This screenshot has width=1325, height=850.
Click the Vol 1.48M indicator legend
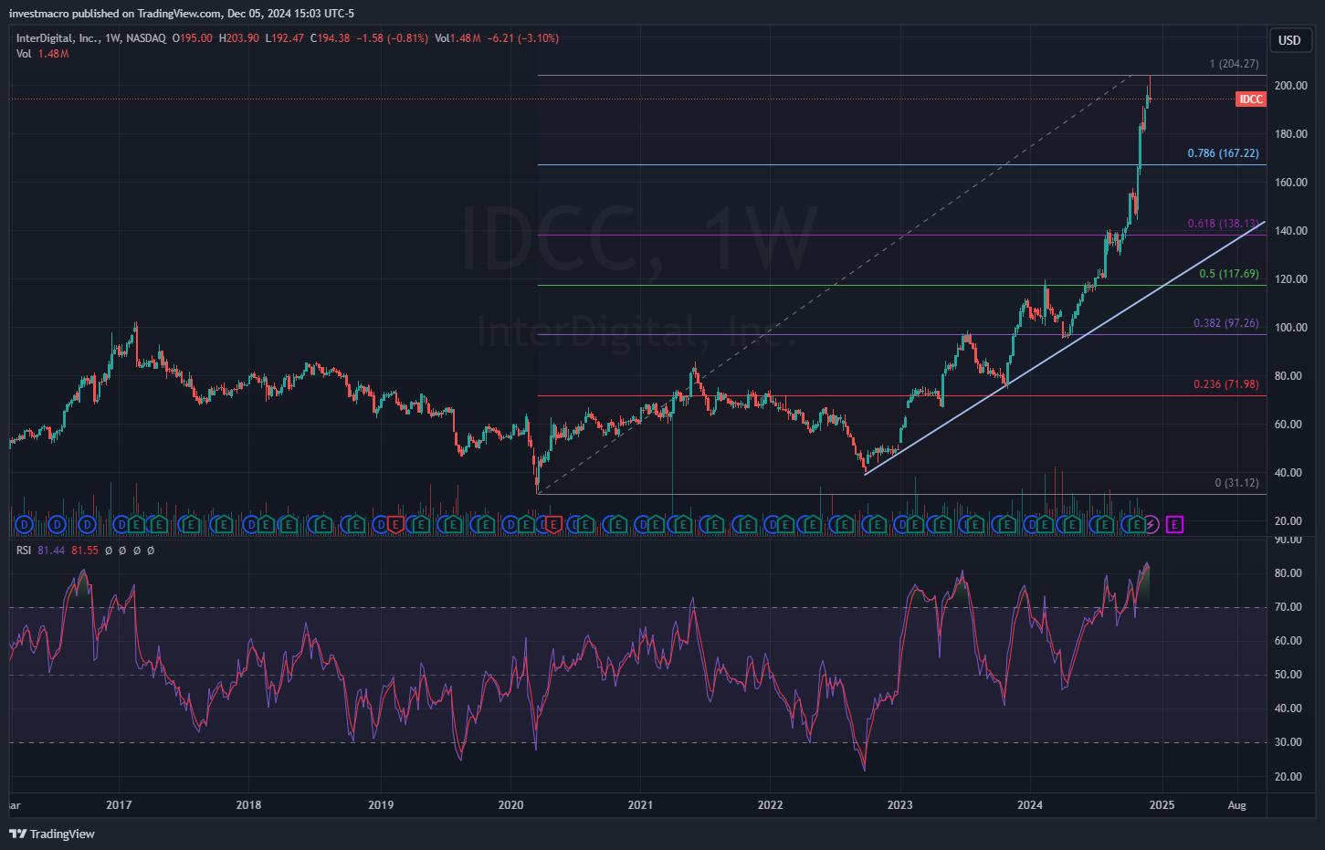[x=43, y=54]
